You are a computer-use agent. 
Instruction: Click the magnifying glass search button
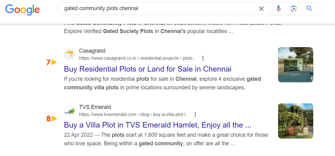309,9
